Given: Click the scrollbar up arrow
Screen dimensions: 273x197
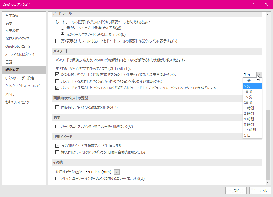Looking at the screenshot, I should (x=268, y=14).
